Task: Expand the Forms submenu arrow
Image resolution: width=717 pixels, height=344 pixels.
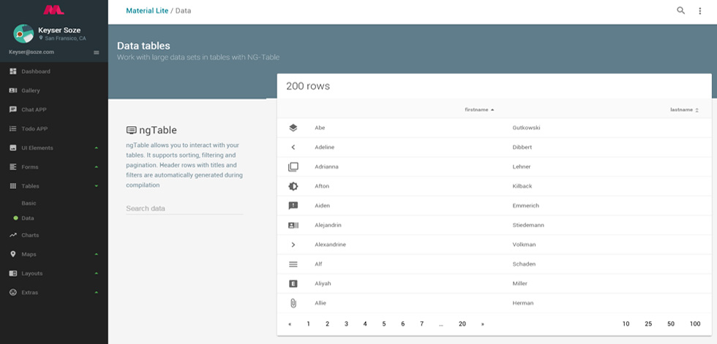Action: pyautogui.click(x=97, y=167)
